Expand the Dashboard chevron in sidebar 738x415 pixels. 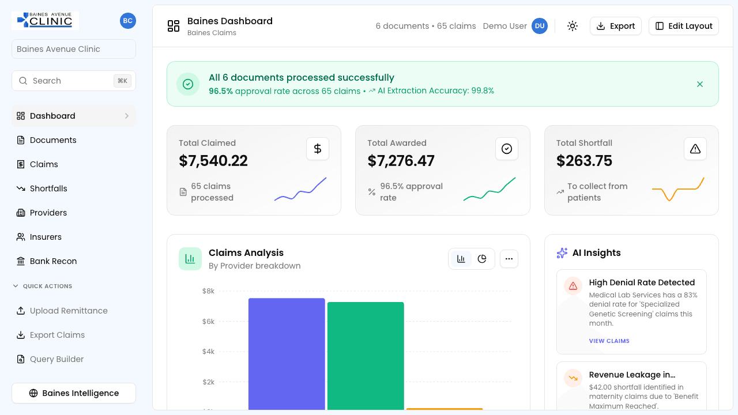(x=127, y=116)
